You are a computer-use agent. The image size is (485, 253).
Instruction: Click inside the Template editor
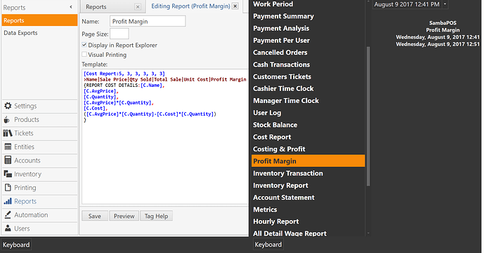(165, 136)
